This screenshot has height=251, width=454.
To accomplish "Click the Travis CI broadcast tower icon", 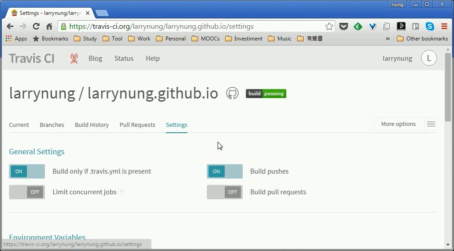I will click(74, 58).
